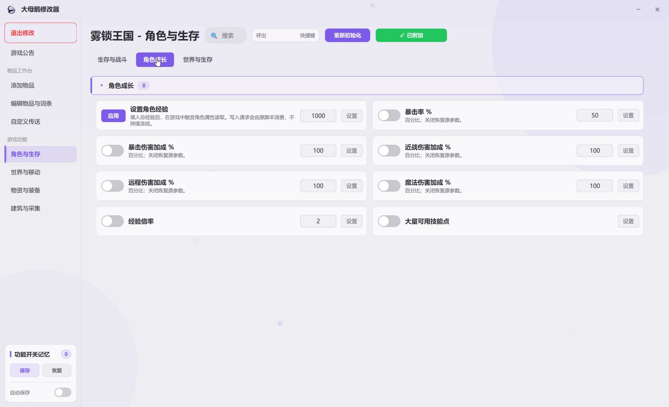The height and width of the screenshot is (407, 669).
Task: Click the 重新初始化 button
Action: (348, 35)
